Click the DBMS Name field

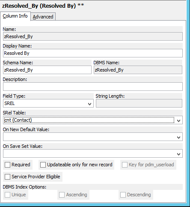coord(138,70)
